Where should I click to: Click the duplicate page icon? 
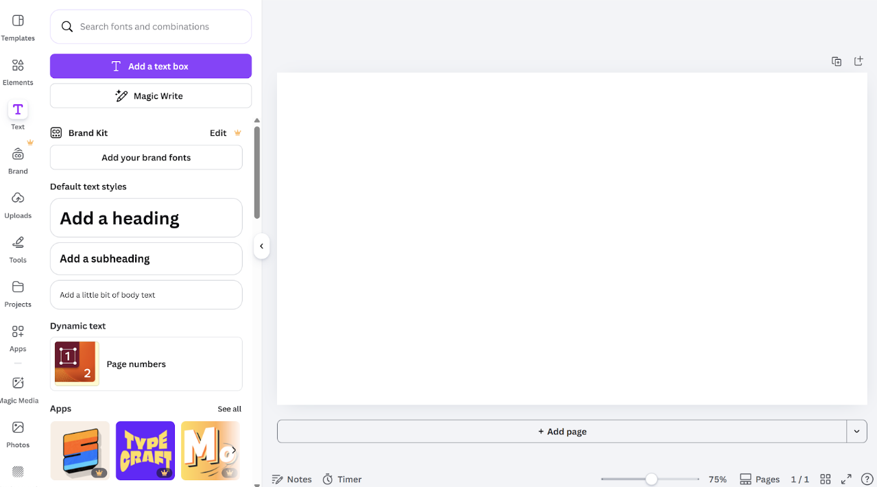837,61
